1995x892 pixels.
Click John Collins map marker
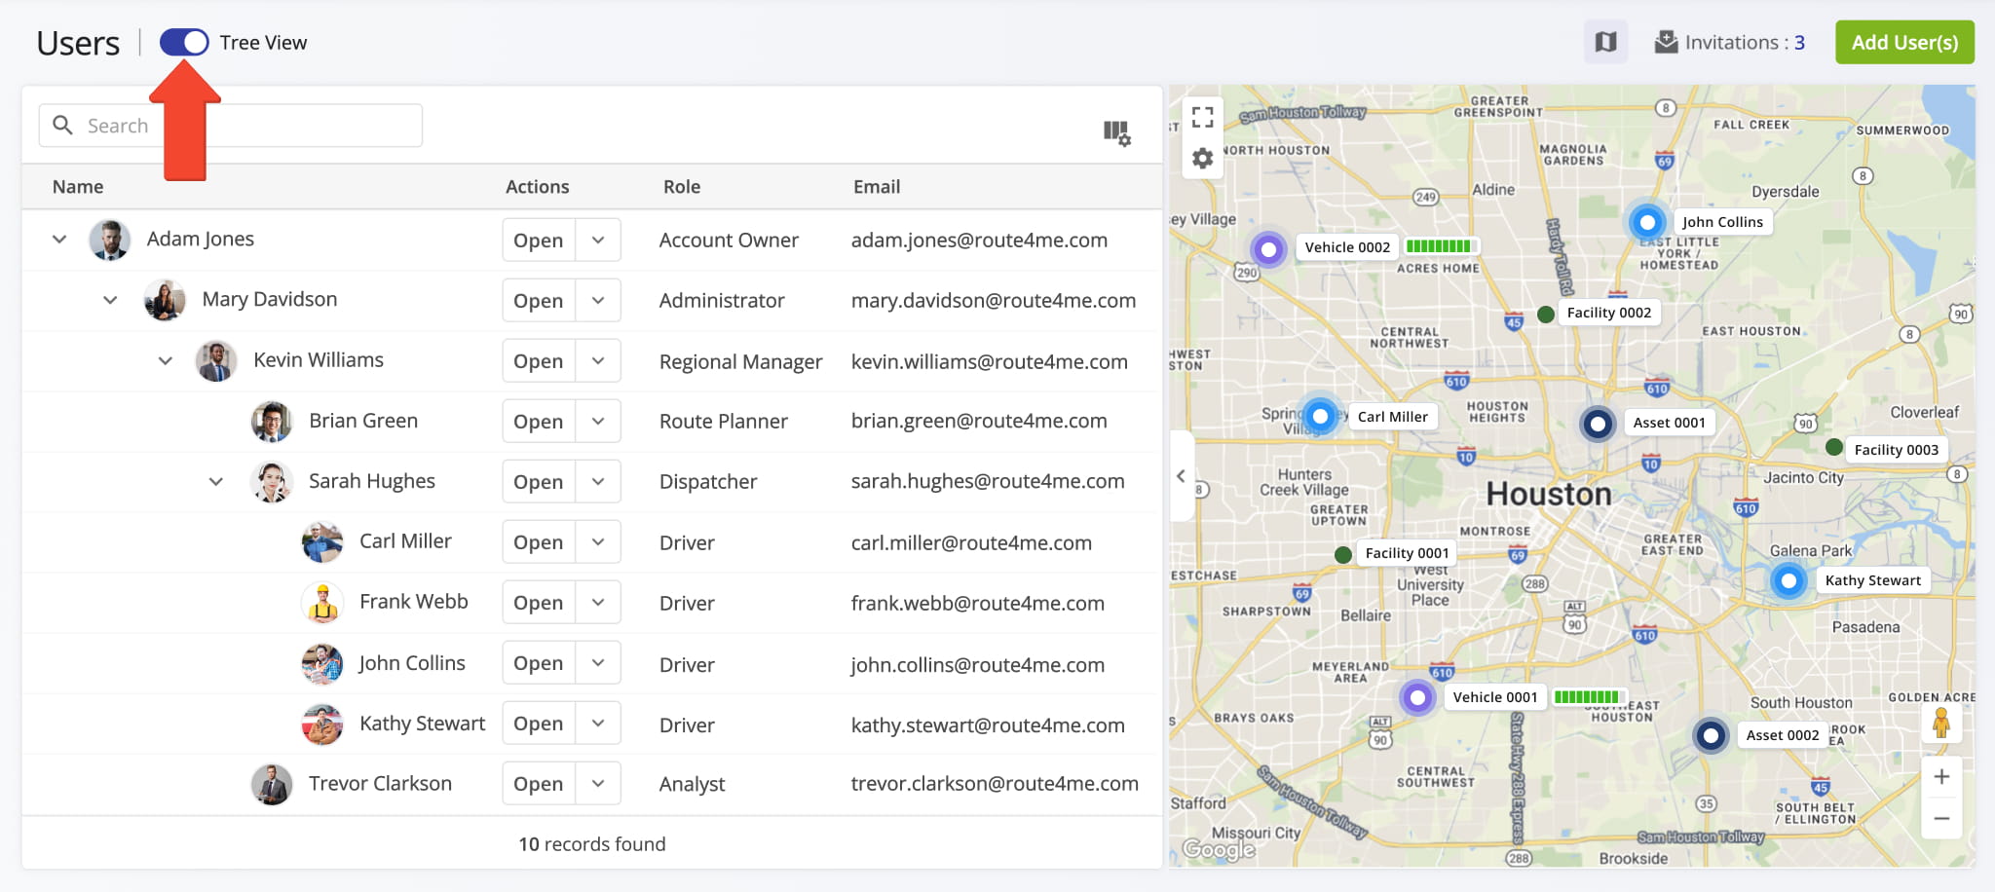pyautogui.click(x=1647, y=222)
